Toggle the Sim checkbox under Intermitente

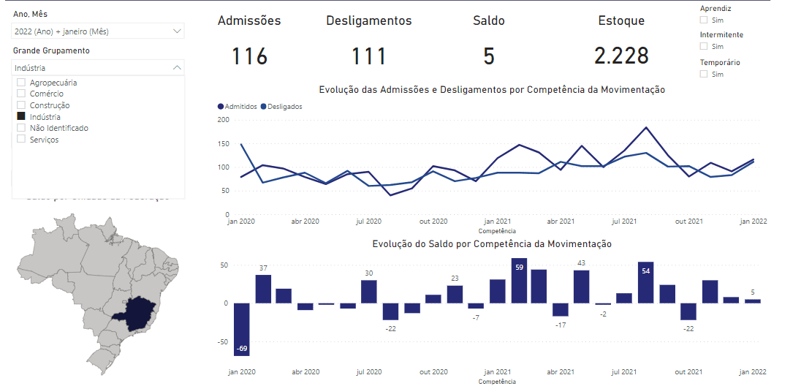[x=704, y=47]
